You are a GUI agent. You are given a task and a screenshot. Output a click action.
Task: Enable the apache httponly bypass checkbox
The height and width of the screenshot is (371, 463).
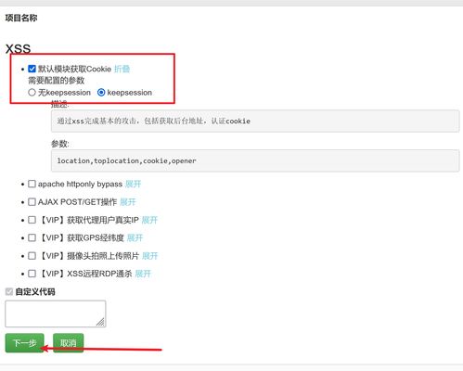pyautogui.click(x=32, y=184)
